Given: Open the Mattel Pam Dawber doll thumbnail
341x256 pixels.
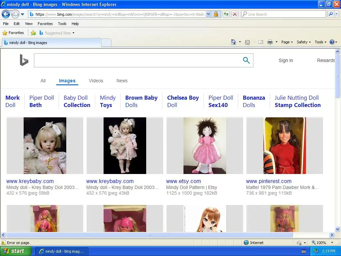Looking at the screenshot, I should pyautogui.click(x=284, y=146).
